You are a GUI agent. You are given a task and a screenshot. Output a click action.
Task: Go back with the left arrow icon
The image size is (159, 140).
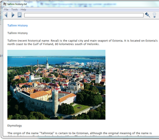tap(6, 15)
